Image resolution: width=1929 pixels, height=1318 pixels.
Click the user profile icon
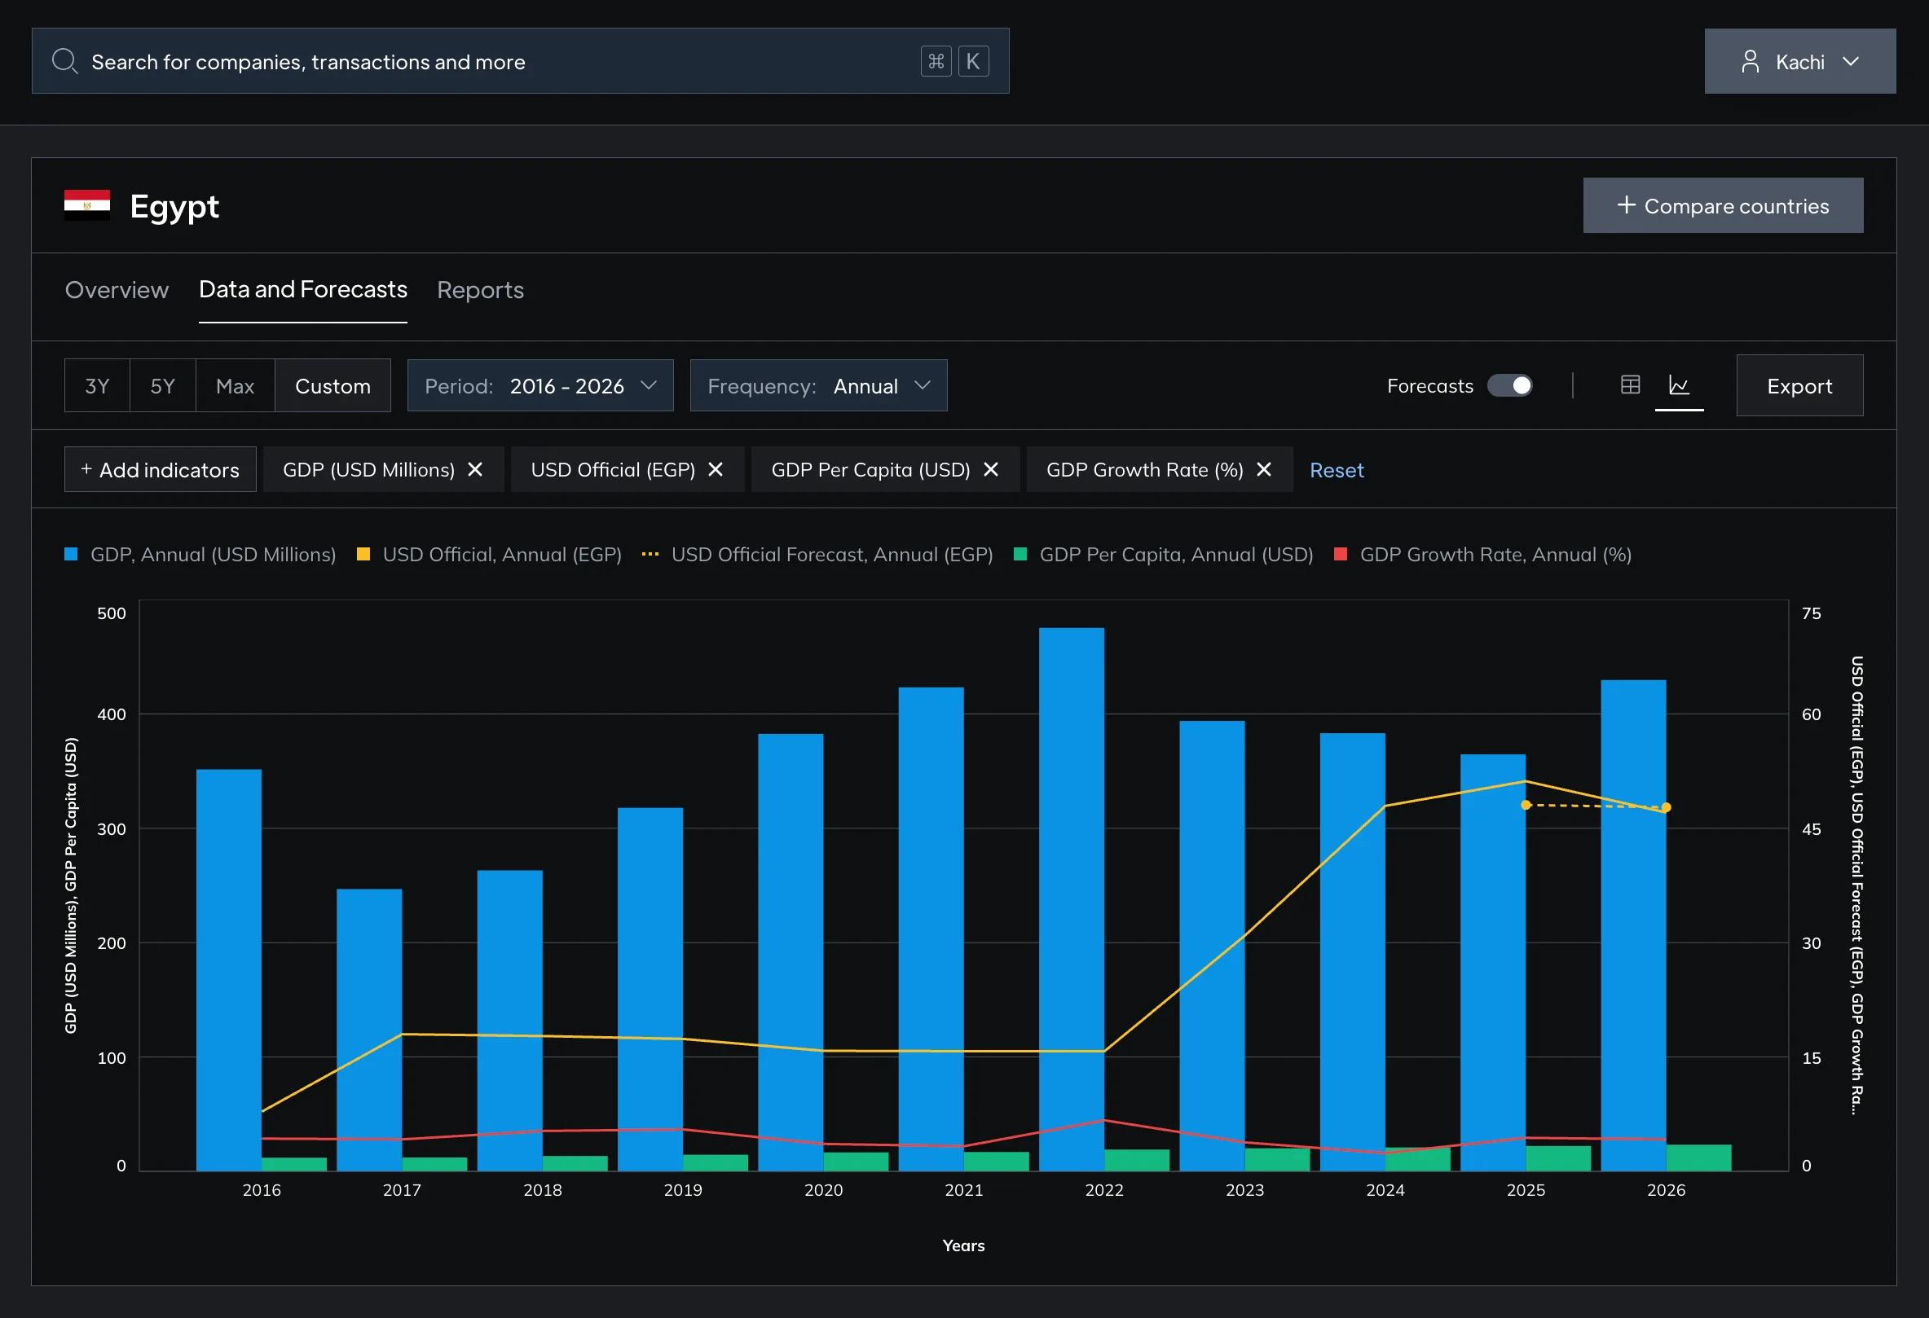(1750, 61)
